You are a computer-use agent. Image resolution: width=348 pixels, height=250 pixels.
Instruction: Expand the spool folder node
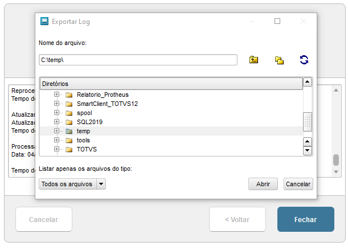click(x=56, y=113)
